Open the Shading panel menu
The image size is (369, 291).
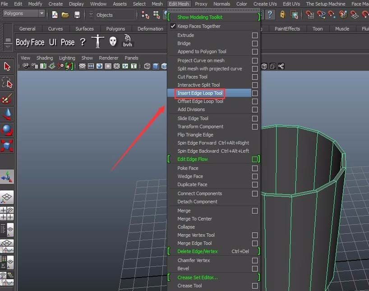45,58
